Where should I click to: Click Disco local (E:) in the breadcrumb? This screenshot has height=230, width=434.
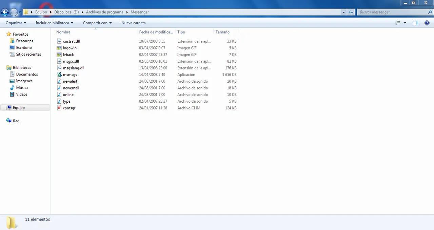point(66,12)
